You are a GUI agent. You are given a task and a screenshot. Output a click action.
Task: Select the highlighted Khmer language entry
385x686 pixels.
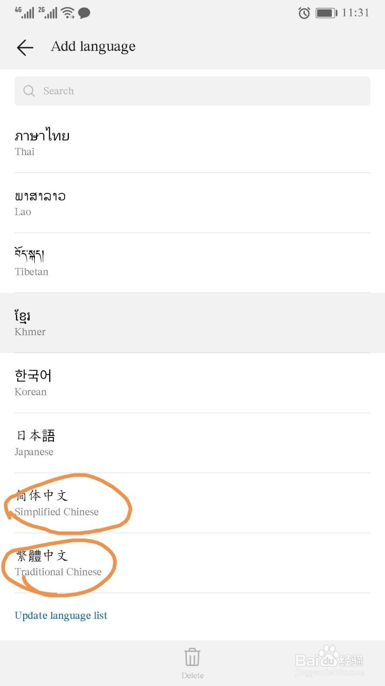click(192, 322)
